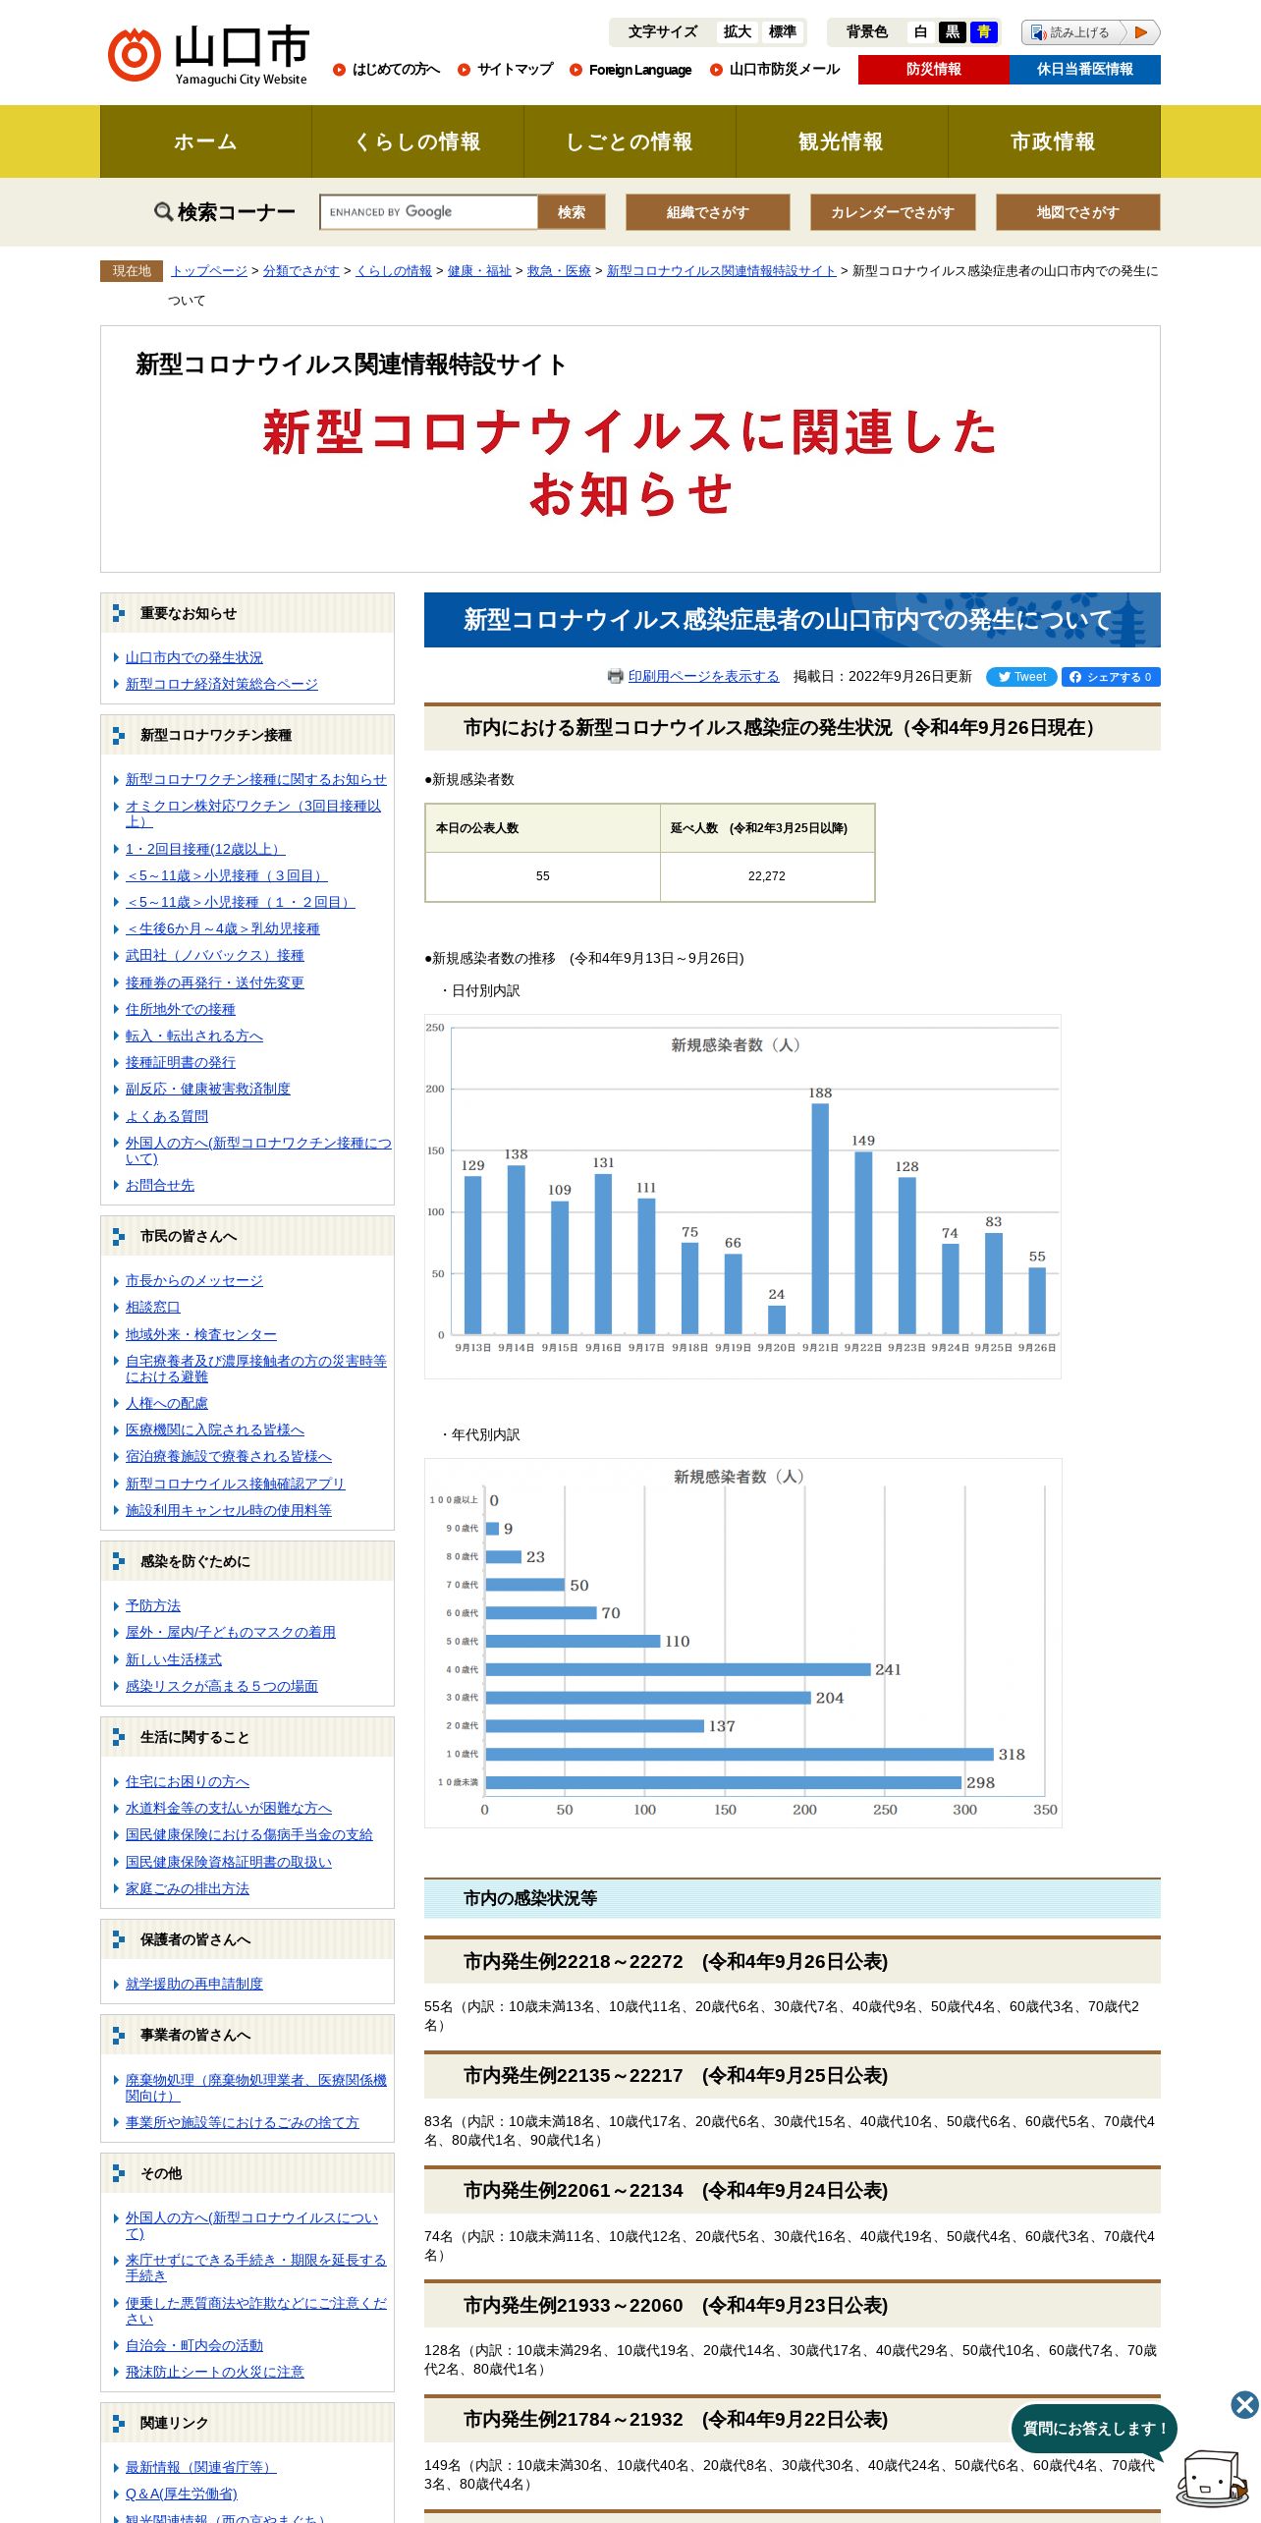Open 山口市内での発生状況 sidebar link
Viewport: 1261px width, 2523px height.
point(194,657)
